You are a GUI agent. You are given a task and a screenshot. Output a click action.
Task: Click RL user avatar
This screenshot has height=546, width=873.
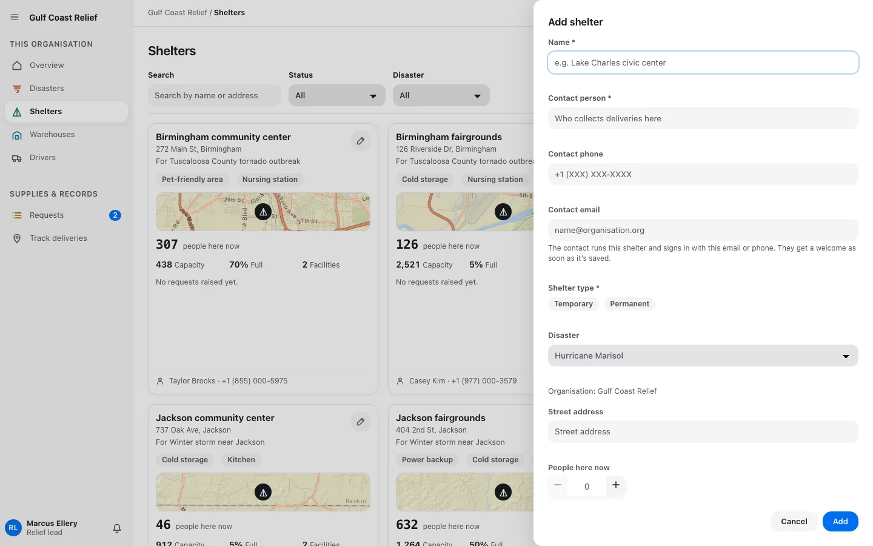tap(13, 528)
